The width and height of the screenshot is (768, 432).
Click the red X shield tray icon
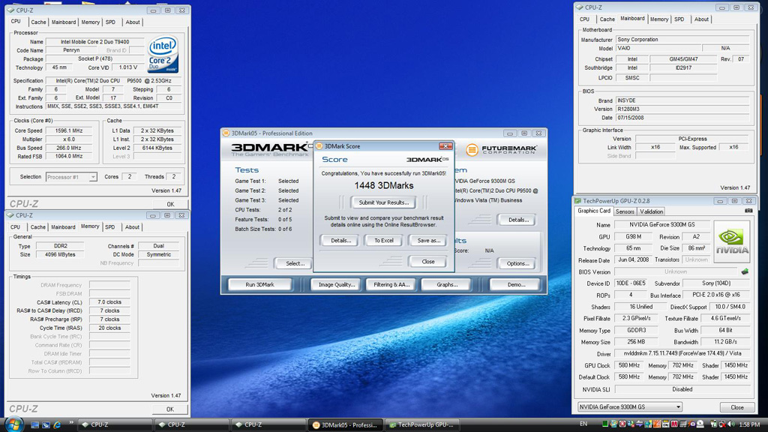coord(622,424)
